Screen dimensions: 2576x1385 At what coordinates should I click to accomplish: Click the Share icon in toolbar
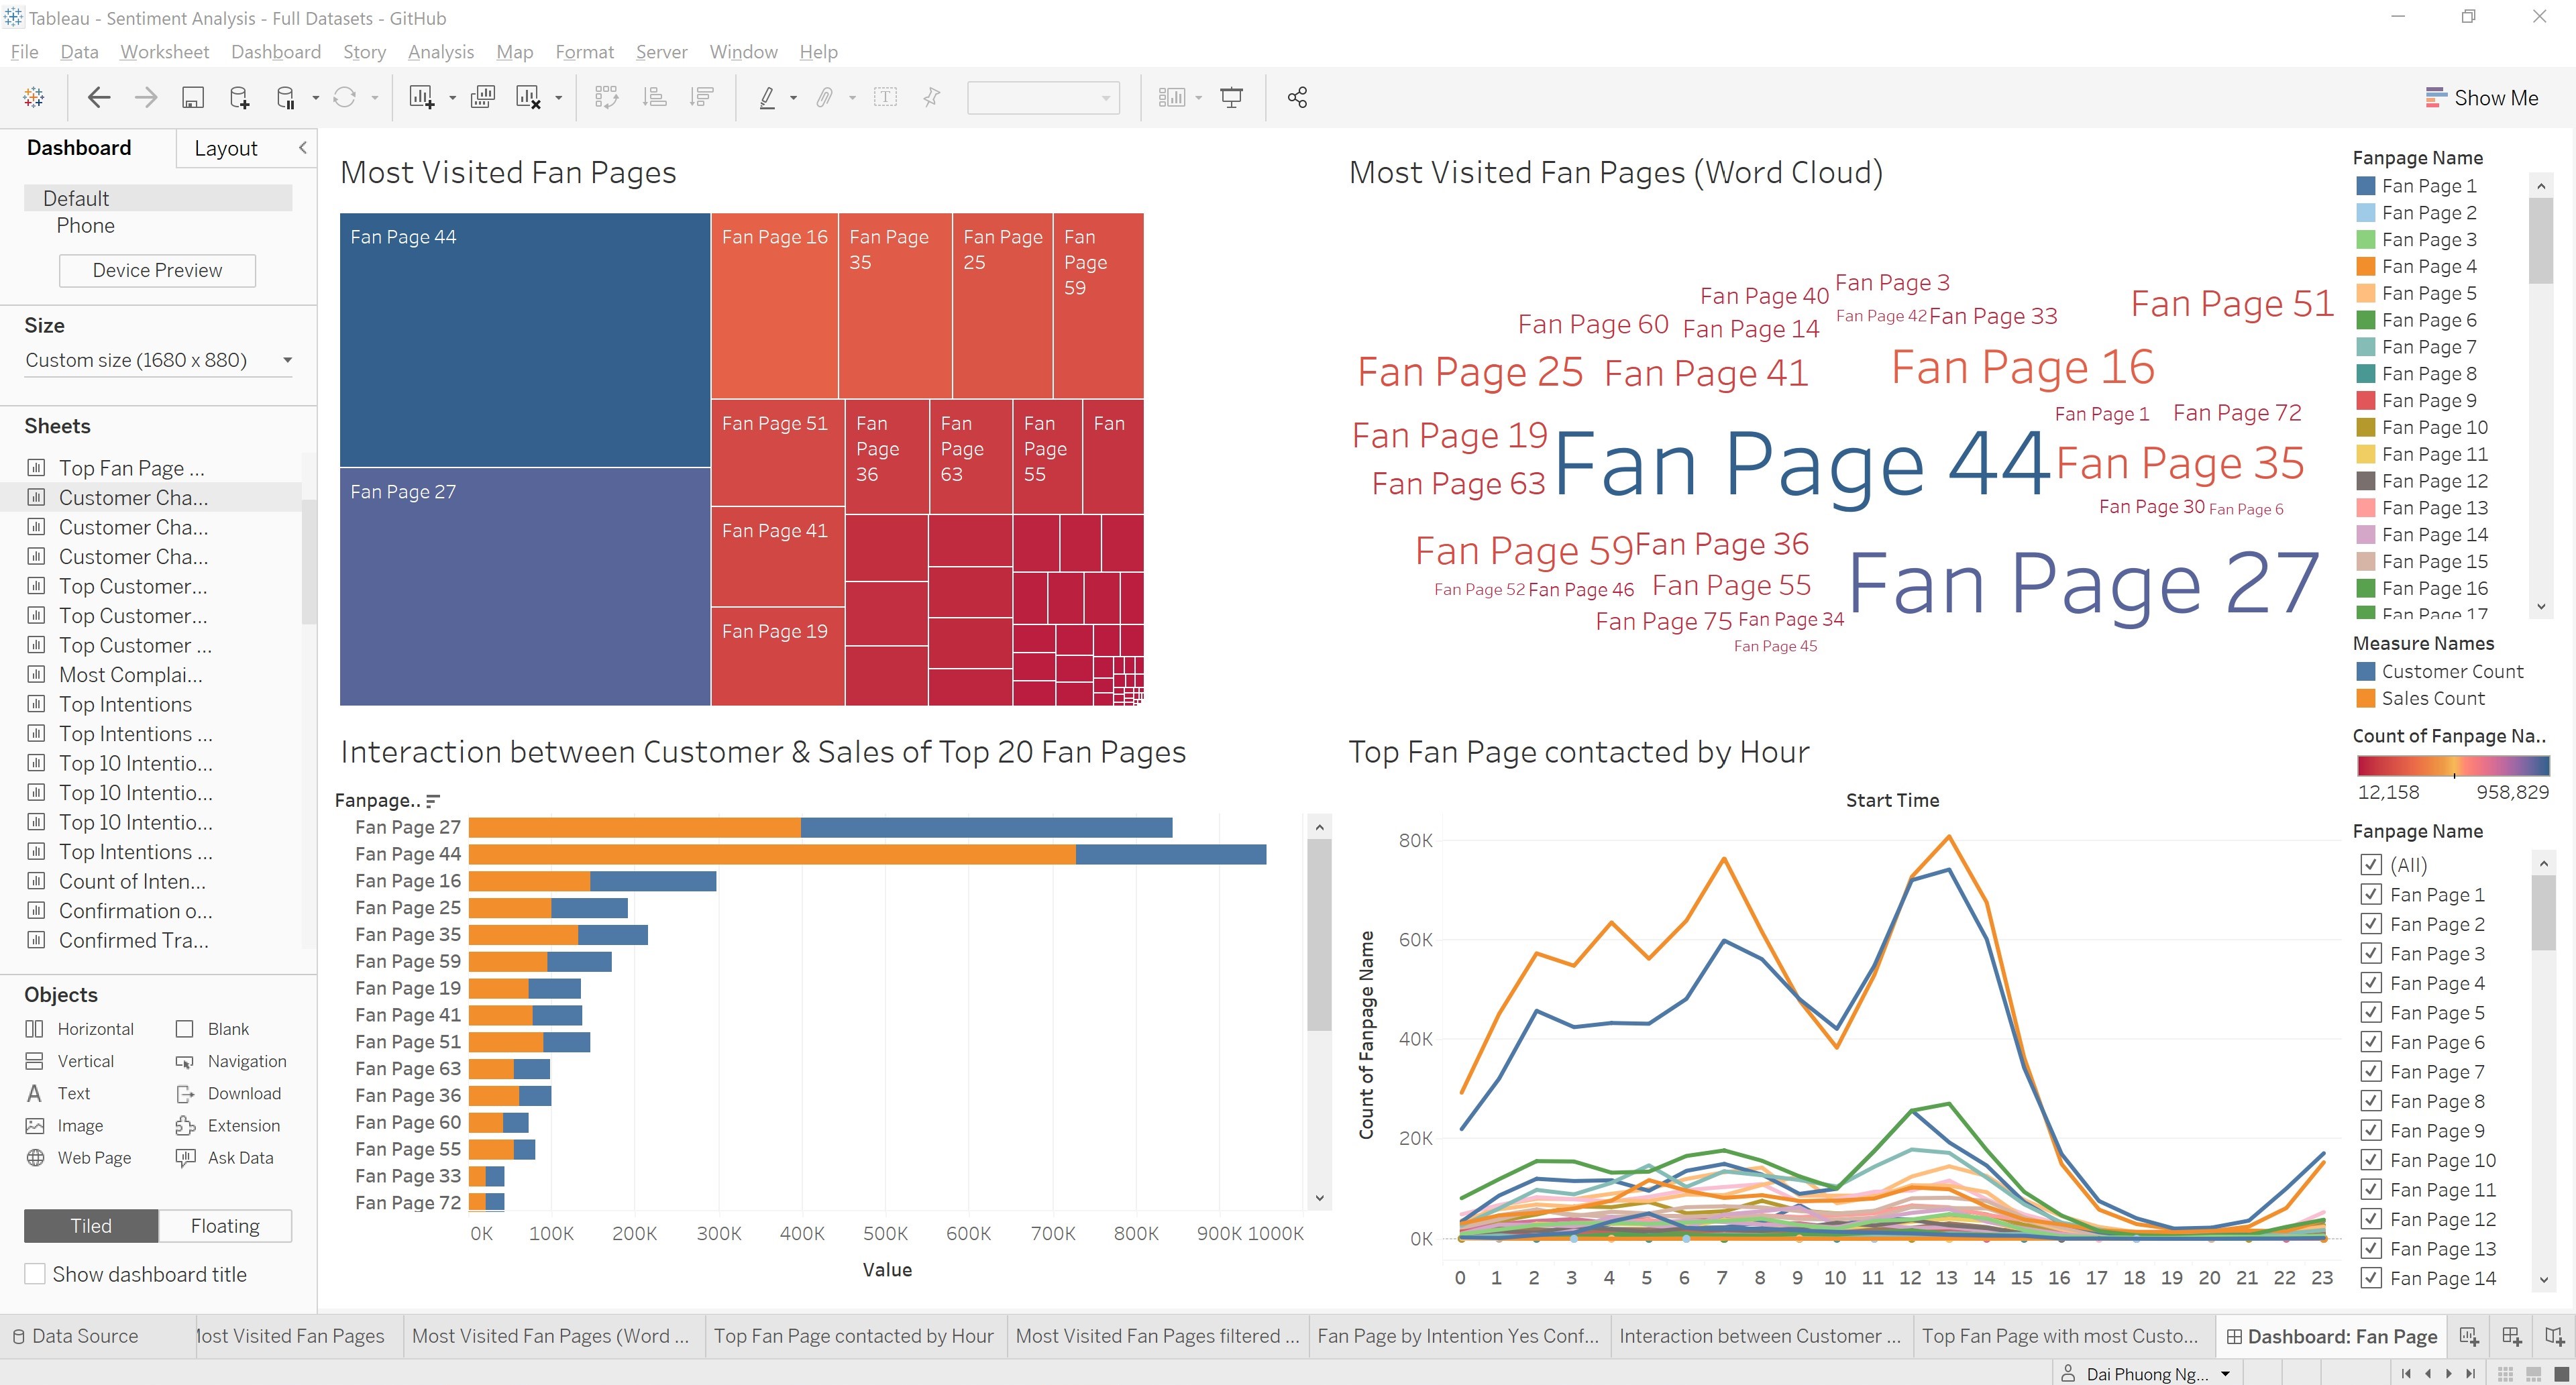(1297, 97)
